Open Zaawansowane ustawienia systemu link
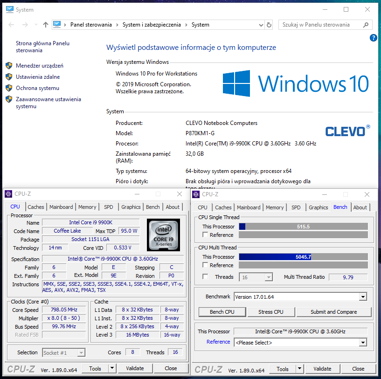The image size is (381, 379). [x=48, y=103]
